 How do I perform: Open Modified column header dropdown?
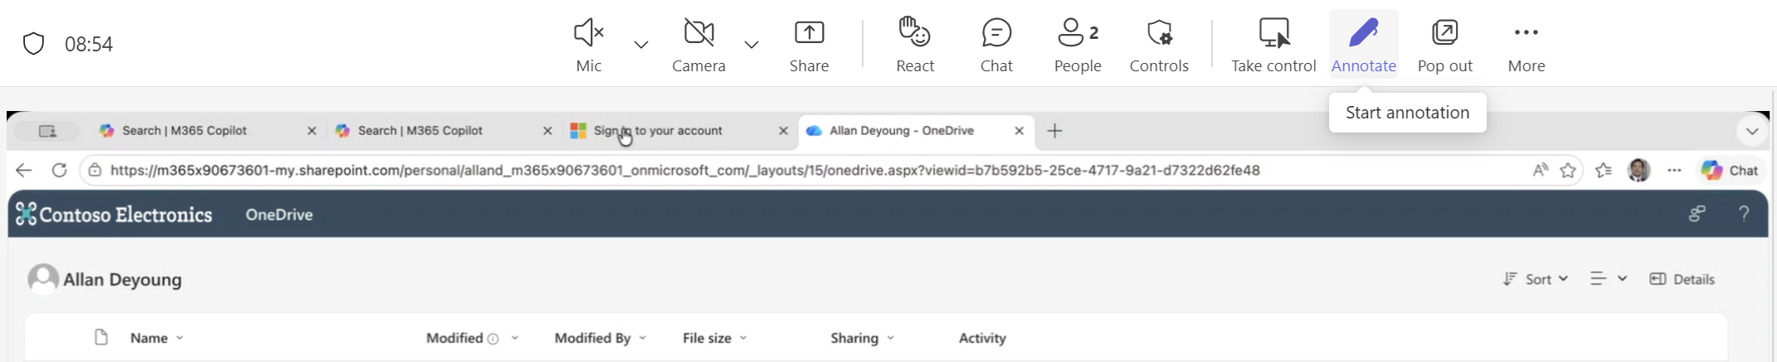515,338
